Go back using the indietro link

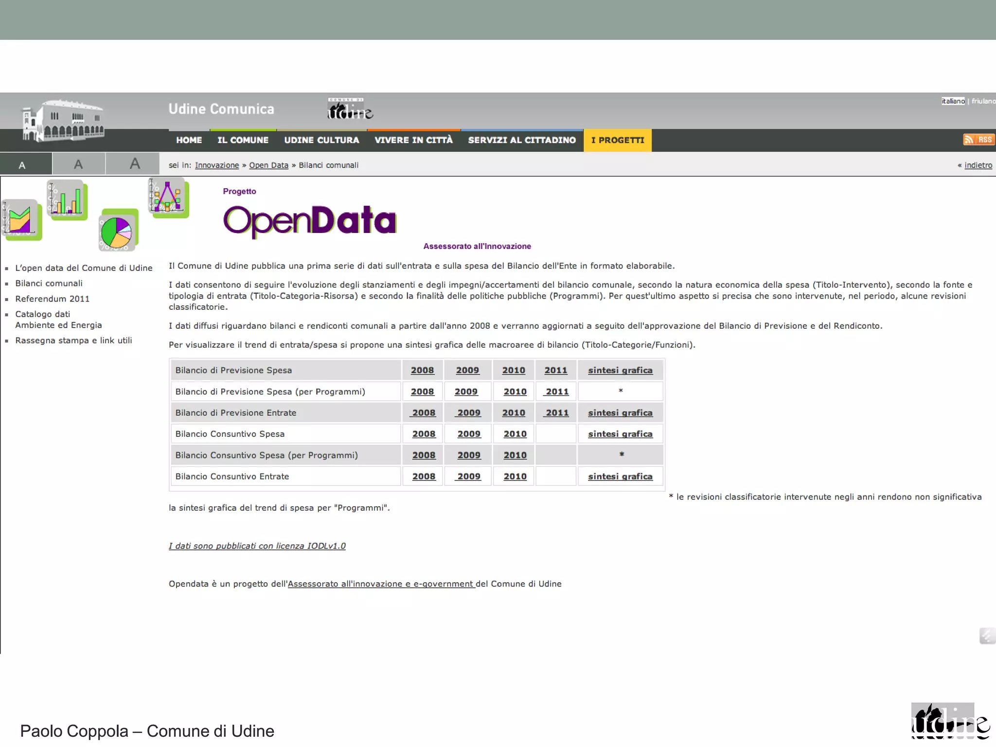(978, 165)
